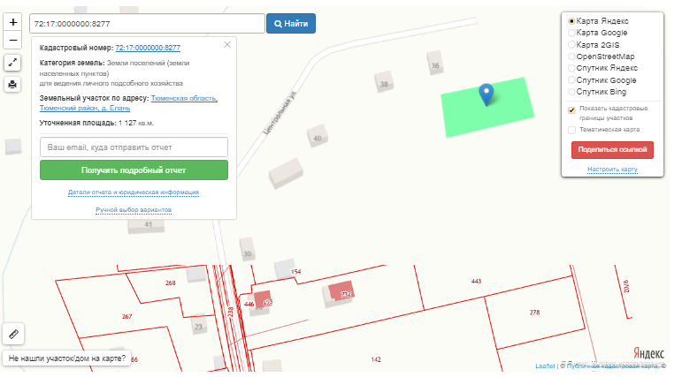Click cadastral parcel labeled 268
This screenshot has height=377, width=682.
171,283
